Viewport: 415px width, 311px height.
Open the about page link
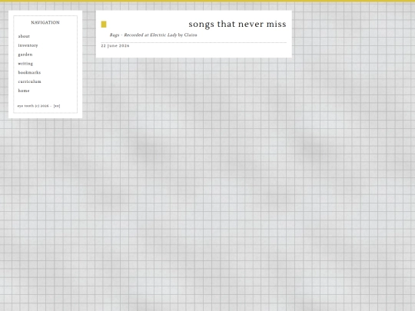click(x=24, y=36)
